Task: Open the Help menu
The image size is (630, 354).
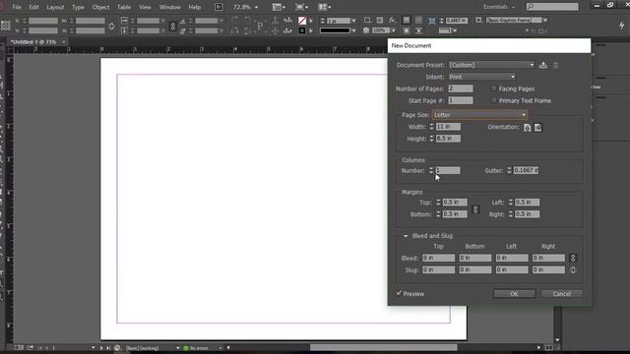Action: [195, 7]
